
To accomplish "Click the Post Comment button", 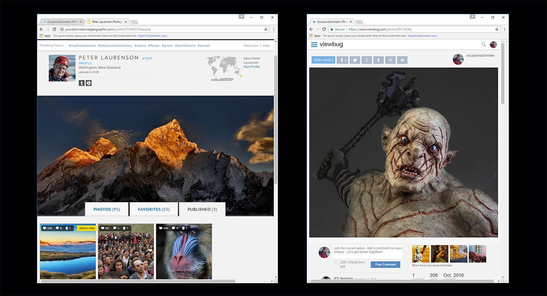I will pyautogui.click(x=386, y=265).
